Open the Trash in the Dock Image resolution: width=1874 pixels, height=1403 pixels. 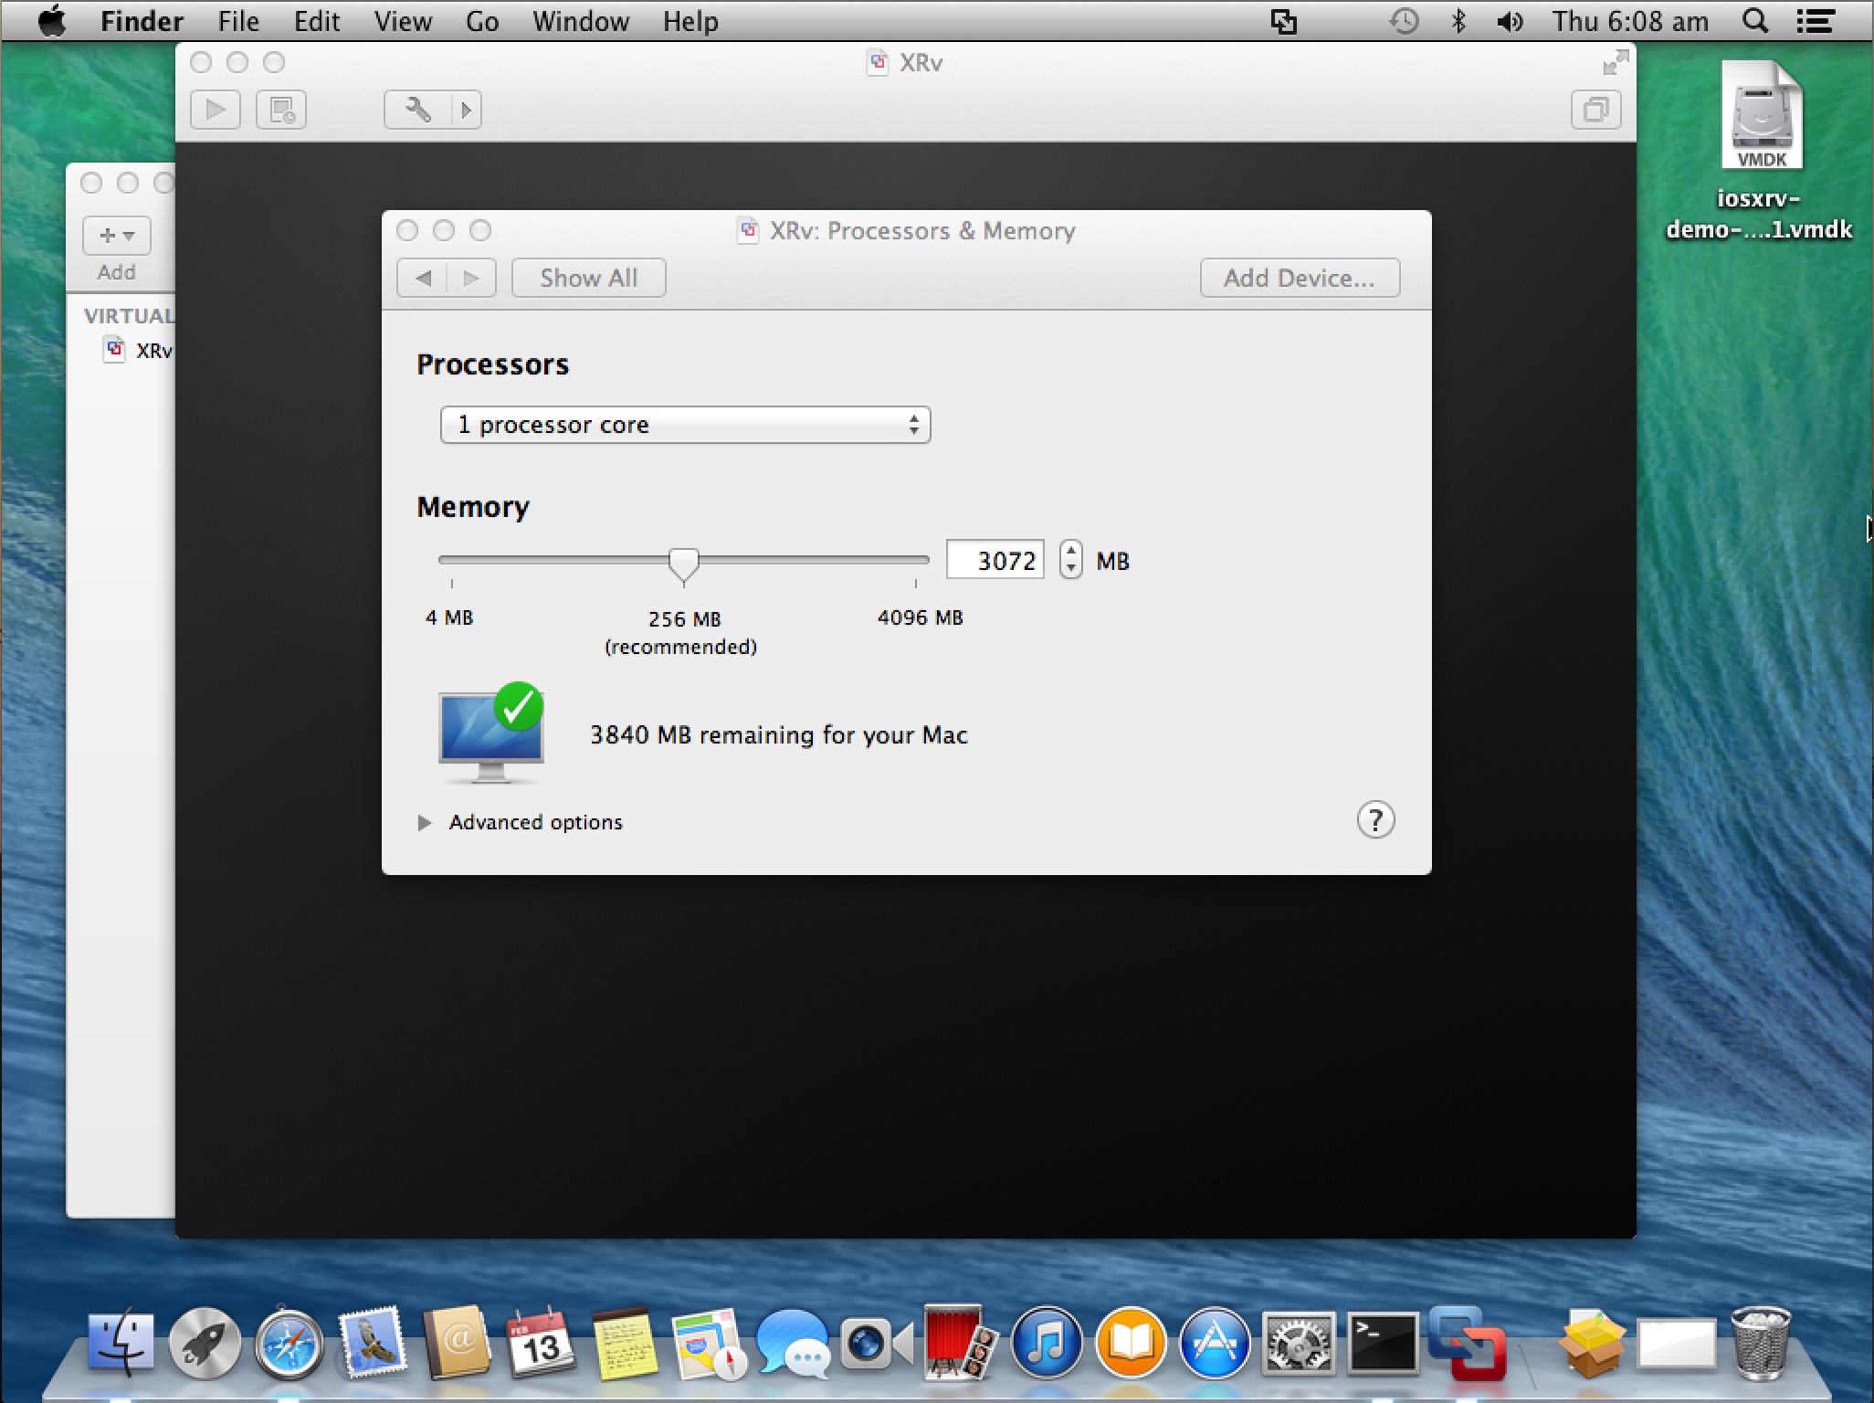(1761, 1343)
